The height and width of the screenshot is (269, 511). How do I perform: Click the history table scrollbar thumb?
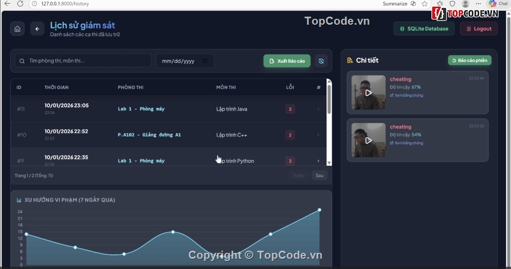tap(329, 99)
